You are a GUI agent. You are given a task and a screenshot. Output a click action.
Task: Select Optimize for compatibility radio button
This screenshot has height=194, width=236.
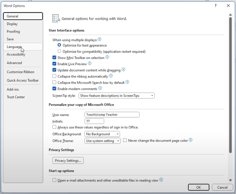pos(59,51)
